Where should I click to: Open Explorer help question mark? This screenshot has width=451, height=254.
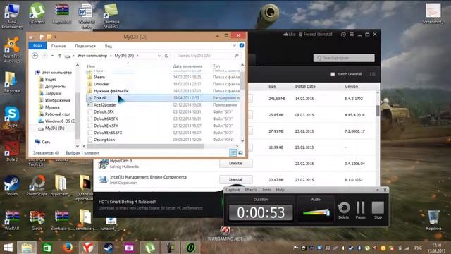point(242,45)
